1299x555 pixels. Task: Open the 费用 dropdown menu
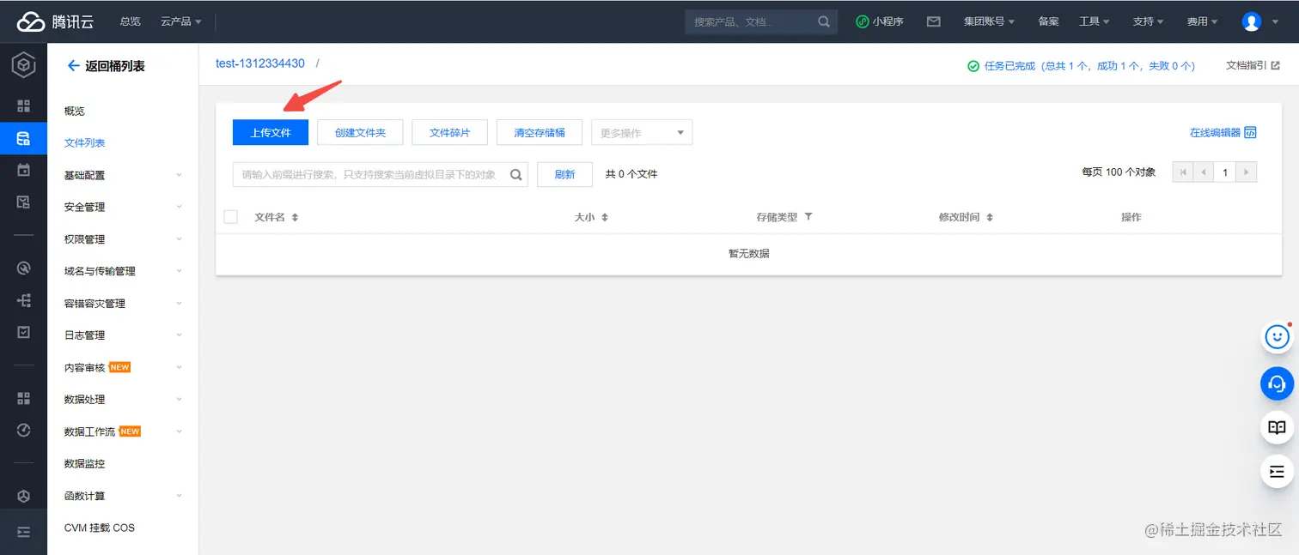[1202, 21]
